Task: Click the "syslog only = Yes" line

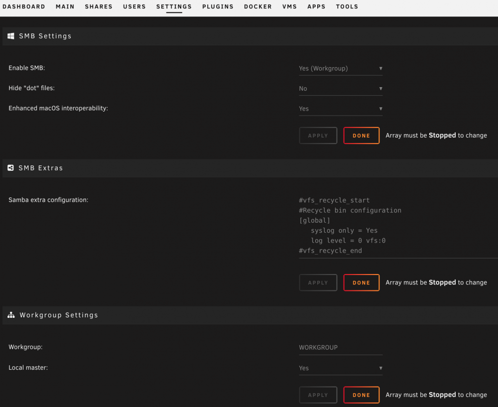Action: (344, 231)
